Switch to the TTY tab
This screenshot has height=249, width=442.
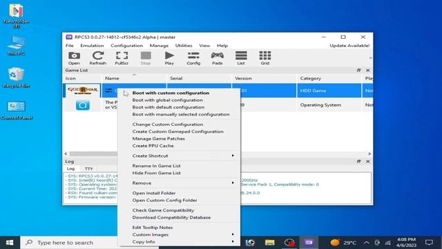[x=88, y=169]
